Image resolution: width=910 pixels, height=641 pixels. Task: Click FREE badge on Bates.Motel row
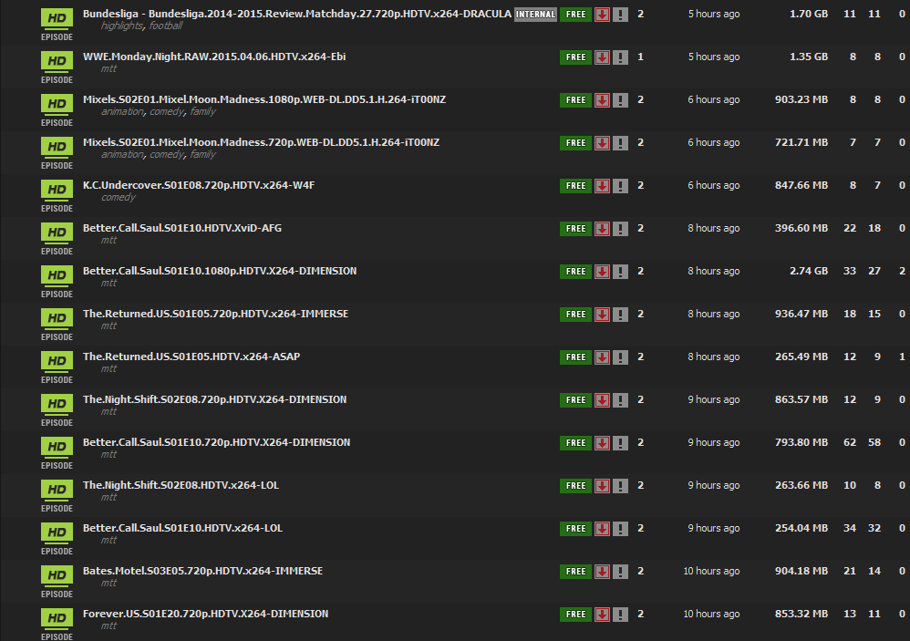[575, 573]
